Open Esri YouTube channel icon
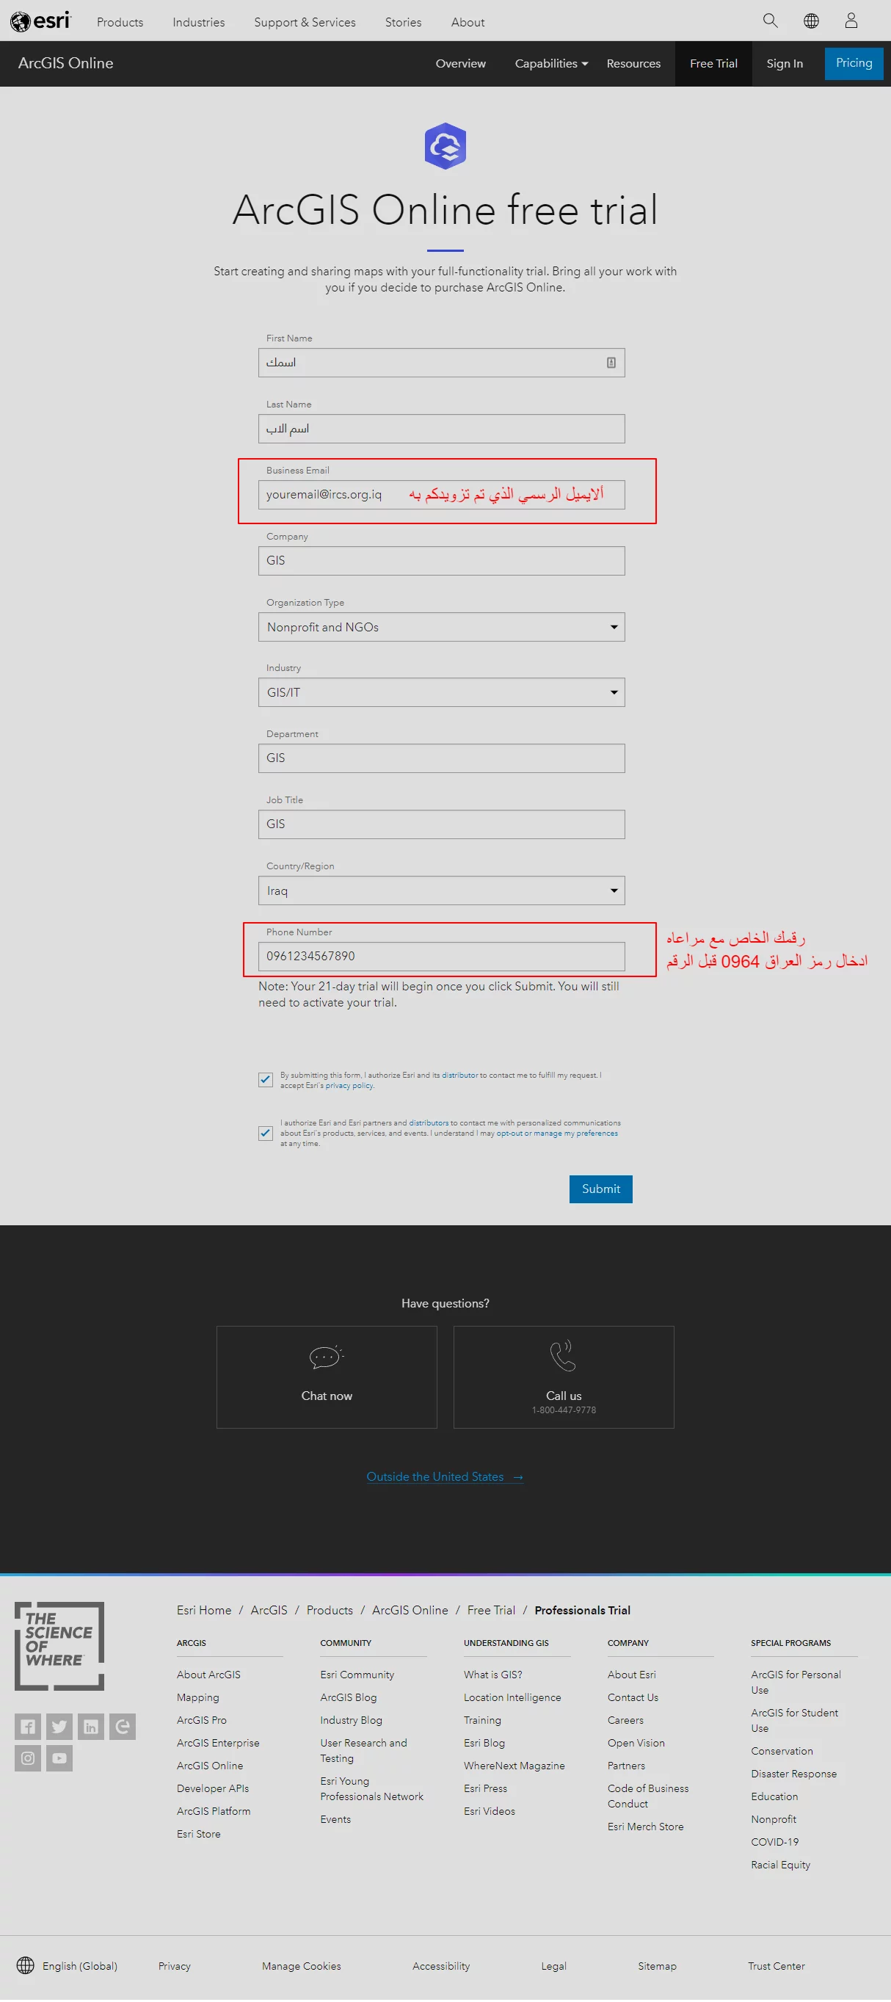This screenshot has height=2002, width=891. [59, 1759]
